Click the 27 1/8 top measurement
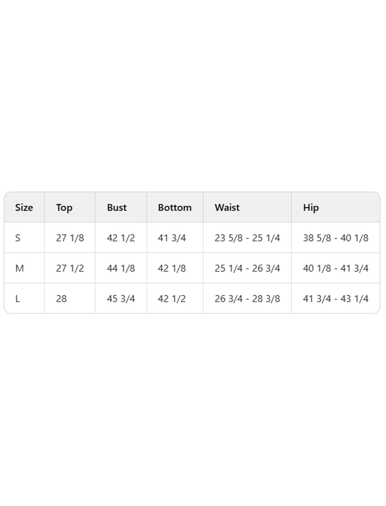Screen dimensions: 386x506 (70, 238)
